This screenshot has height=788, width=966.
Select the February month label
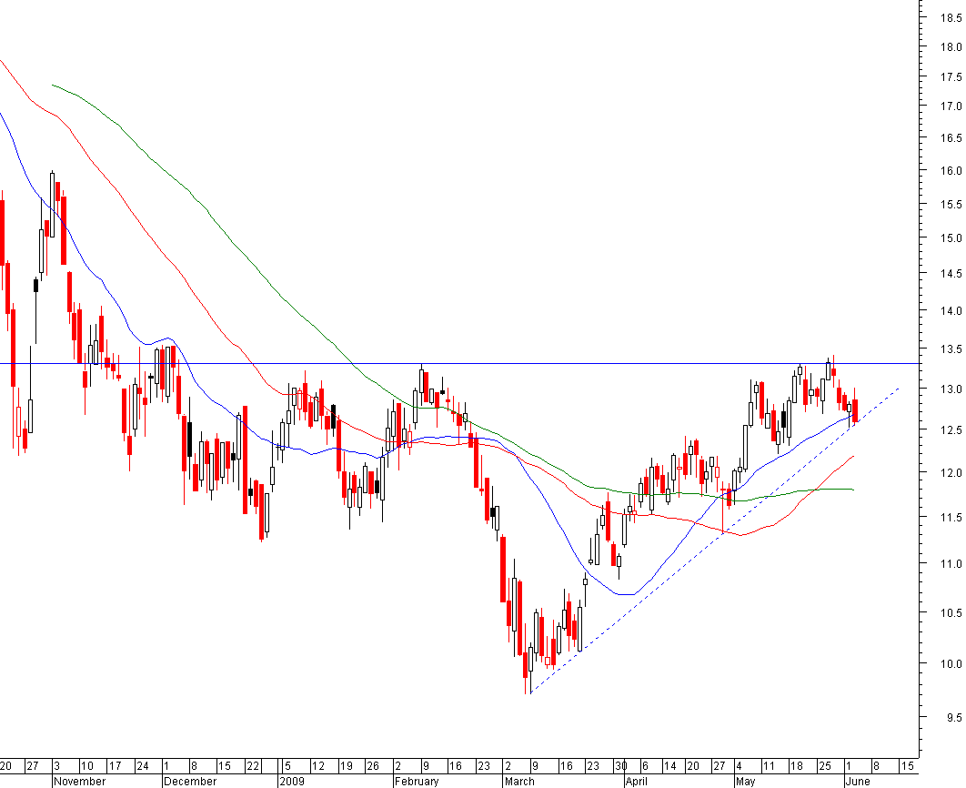(418, 782)
